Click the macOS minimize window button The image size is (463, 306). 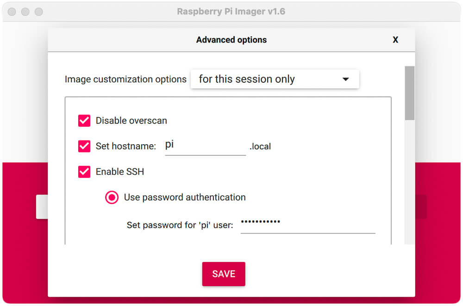coord(25,12)
